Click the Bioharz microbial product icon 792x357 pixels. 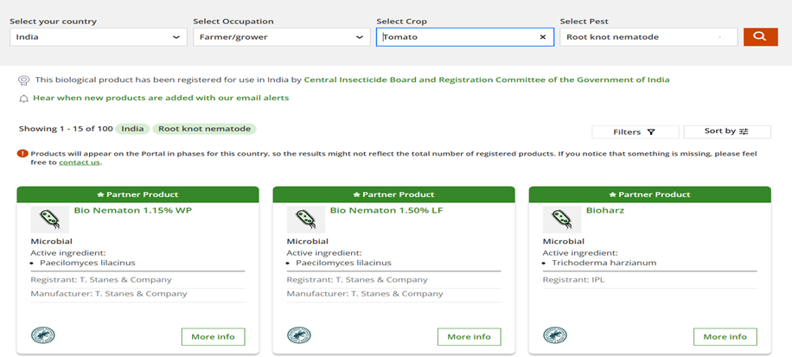(561, 220)
